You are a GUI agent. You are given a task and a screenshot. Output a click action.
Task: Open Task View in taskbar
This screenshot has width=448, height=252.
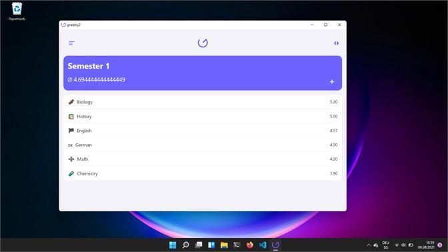(198, 245)
